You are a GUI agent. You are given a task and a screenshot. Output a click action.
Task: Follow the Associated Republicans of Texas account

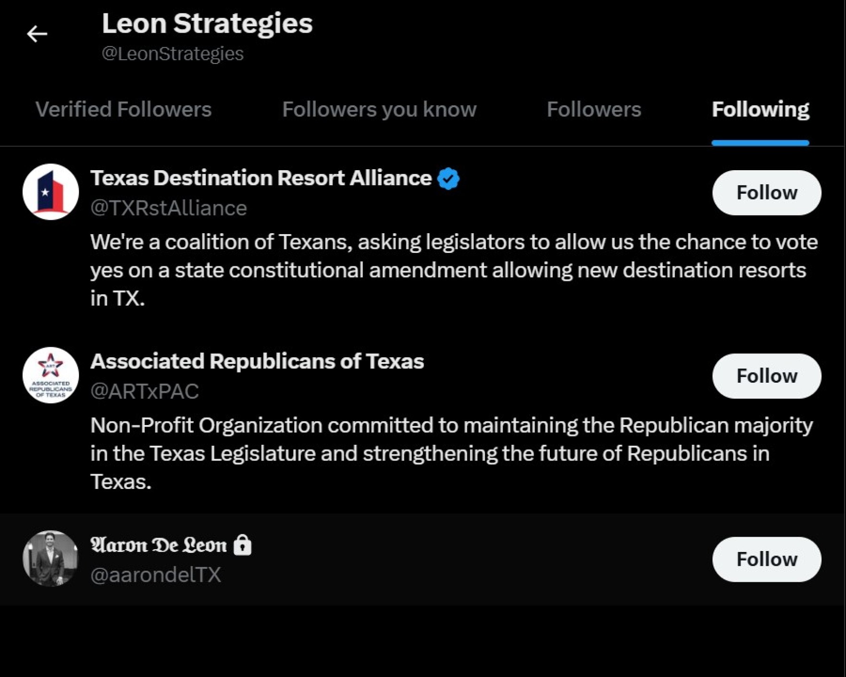click(x=766, y=376)
